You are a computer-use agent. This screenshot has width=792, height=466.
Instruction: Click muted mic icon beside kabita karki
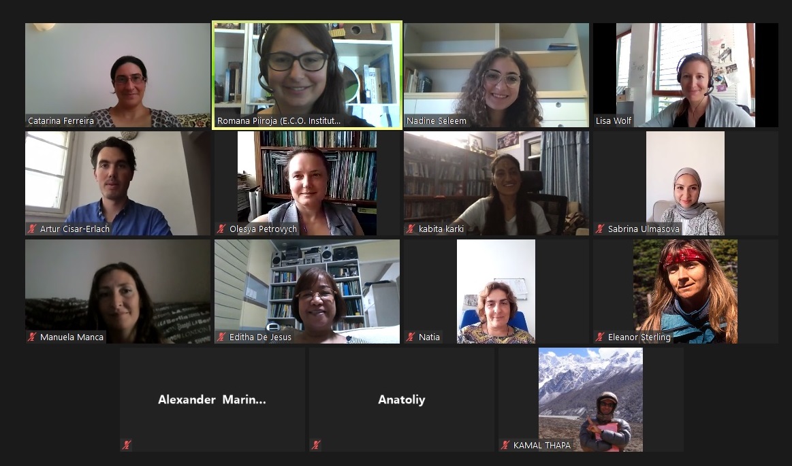coord(411,229)
